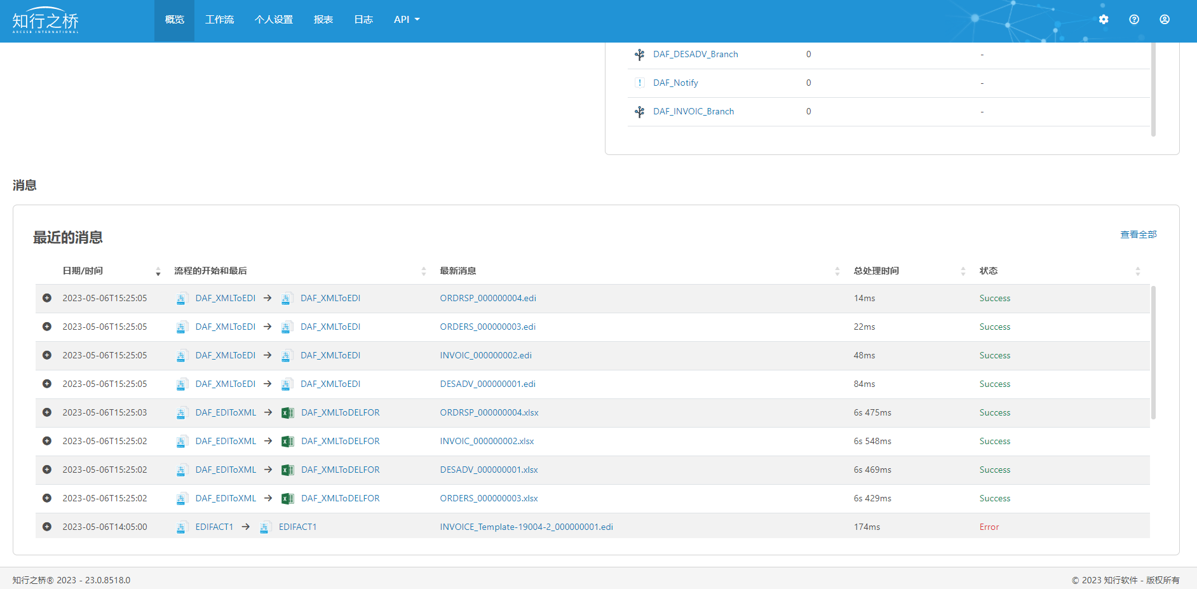This screenshot has width=1197, height=589.
Task: Click start EDIFACT1 connector icon
Action: tap(182, 527)
